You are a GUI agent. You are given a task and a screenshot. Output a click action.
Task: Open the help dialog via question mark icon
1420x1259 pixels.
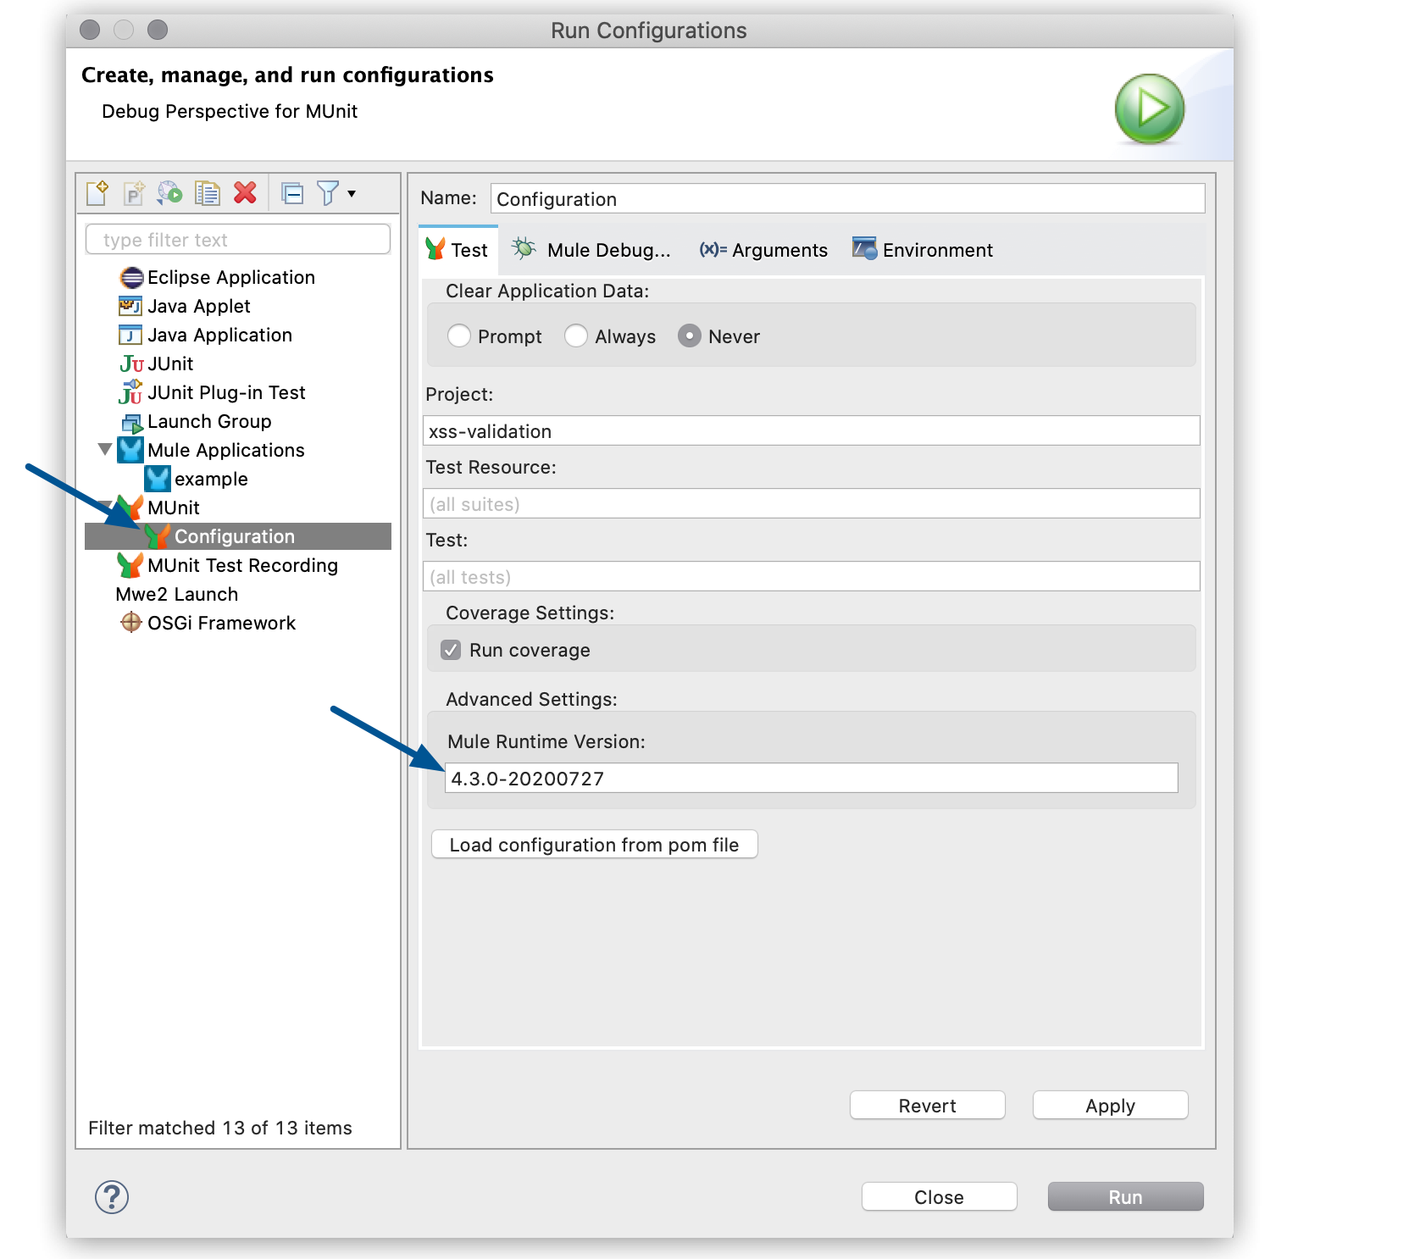pyautogui.click(x=110, y=1197)
